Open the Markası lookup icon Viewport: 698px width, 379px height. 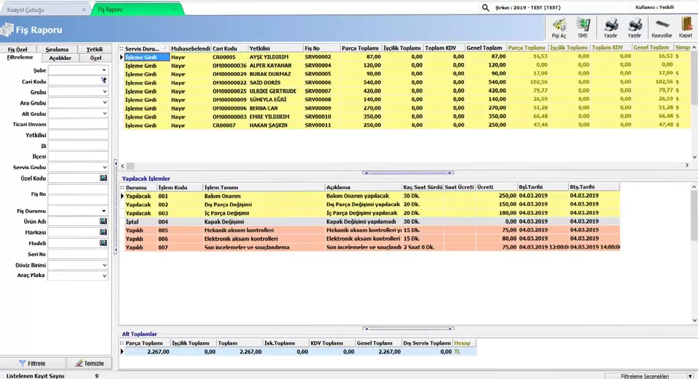[x=104, y=232]
